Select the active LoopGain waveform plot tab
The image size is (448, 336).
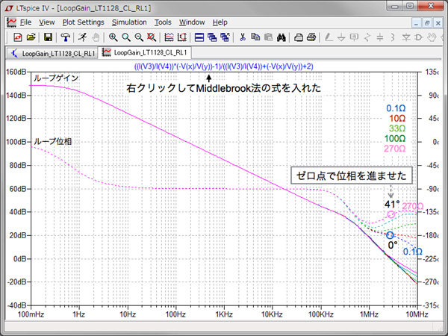pyautogui.click(x=144, y=53)
